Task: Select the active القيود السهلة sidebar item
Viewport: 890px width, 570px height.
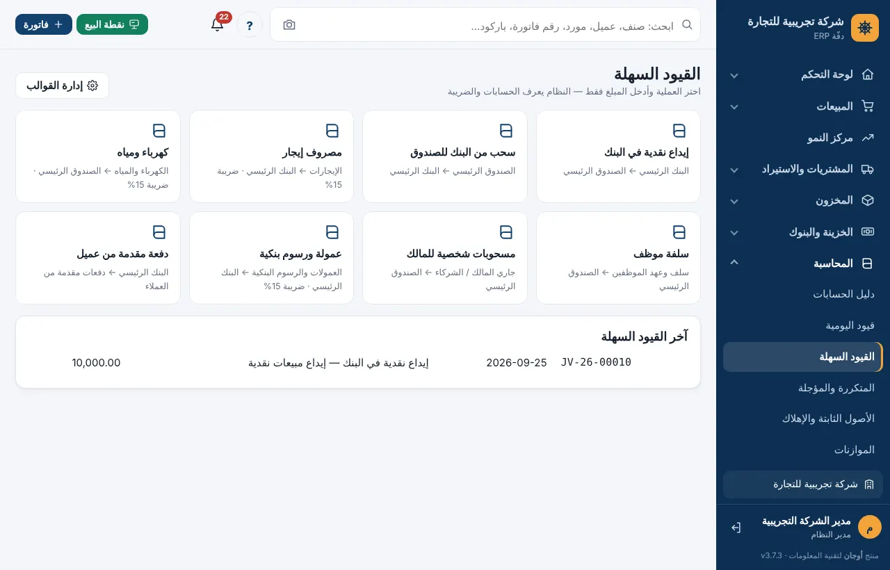Action: tap(803, 357)
